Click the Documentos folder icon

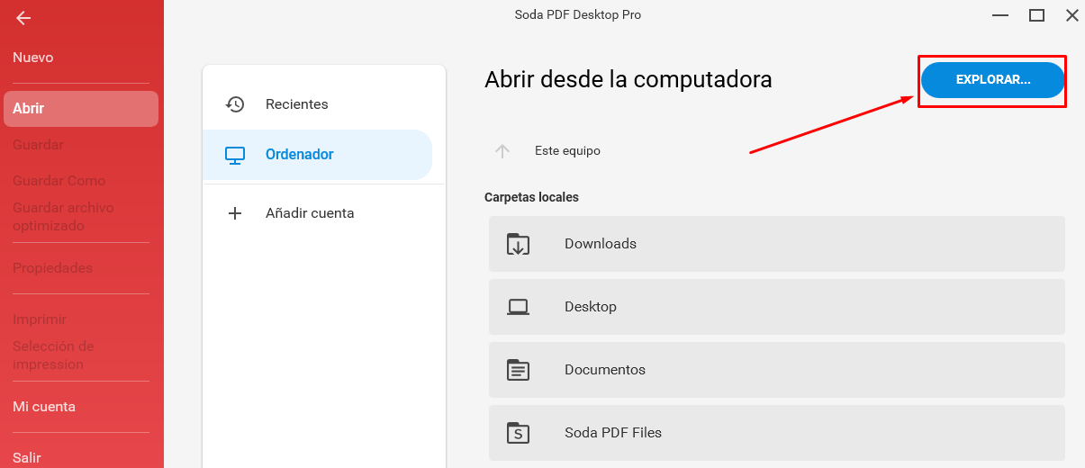pos(518,370)
